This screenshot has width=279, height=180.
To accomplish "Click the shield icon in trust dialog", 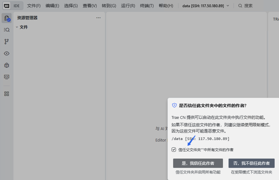I will [174, 105].
